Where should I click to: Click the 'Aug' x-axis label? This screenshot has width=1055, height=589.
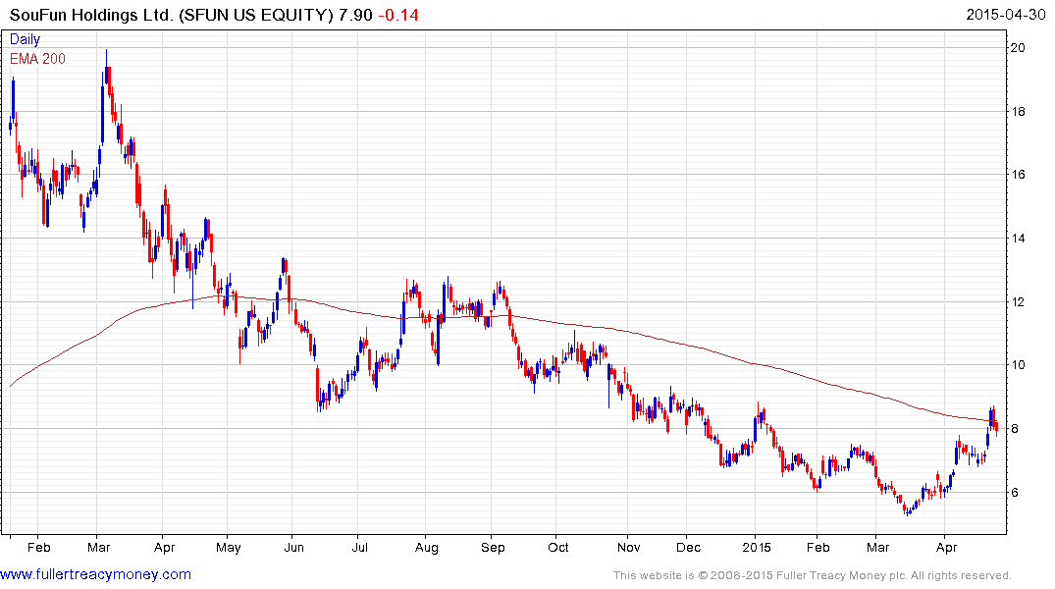click(x=426, y=547)
